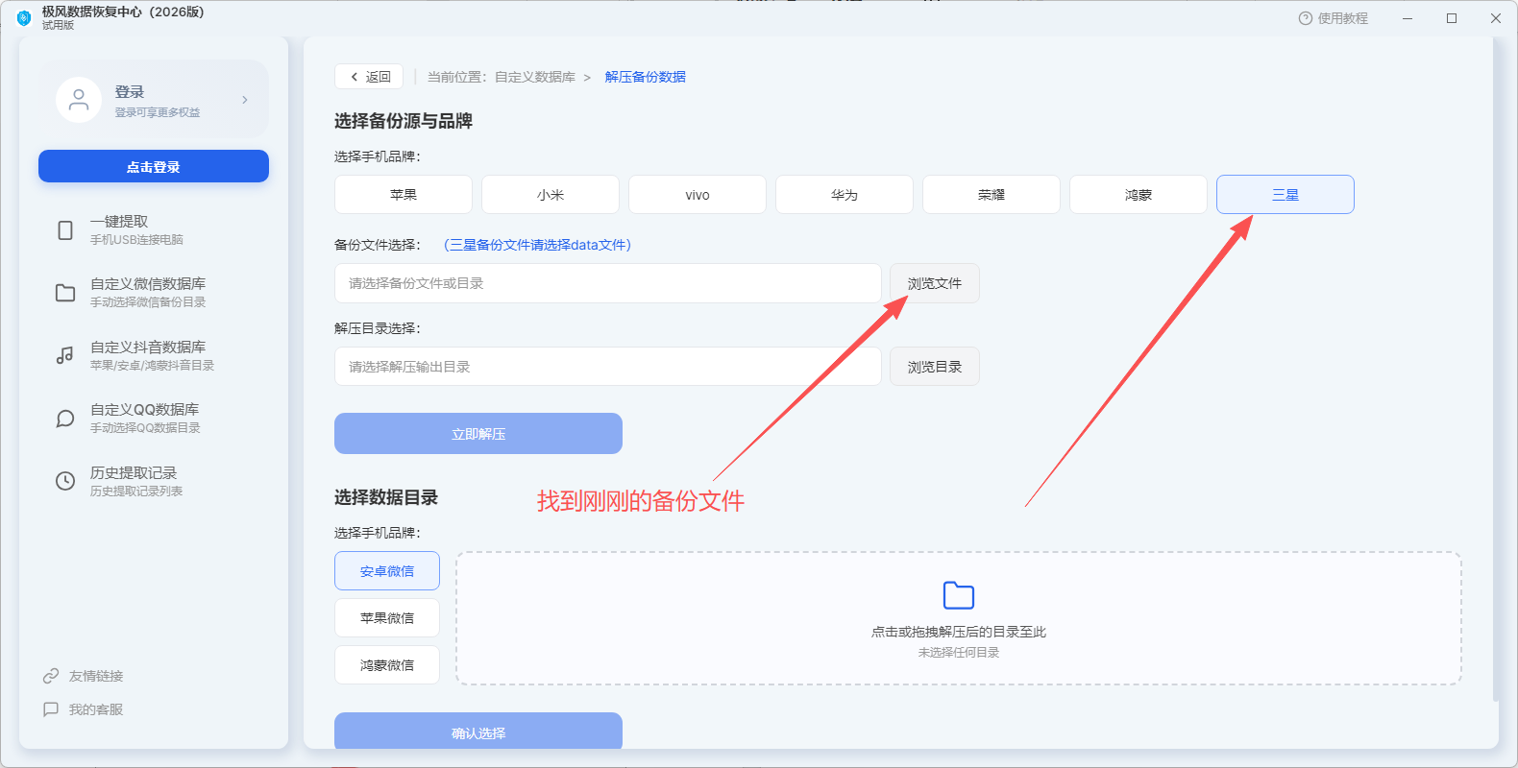Open the user avatar icon
The image size is (1518, 768).
pyautogui.click(x=79, y=100)
